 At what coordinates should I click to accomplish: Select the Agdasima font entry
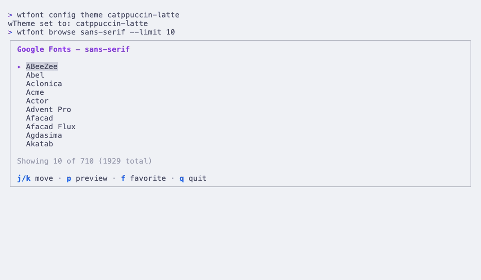pyautogui.click(x=44, y=135)
